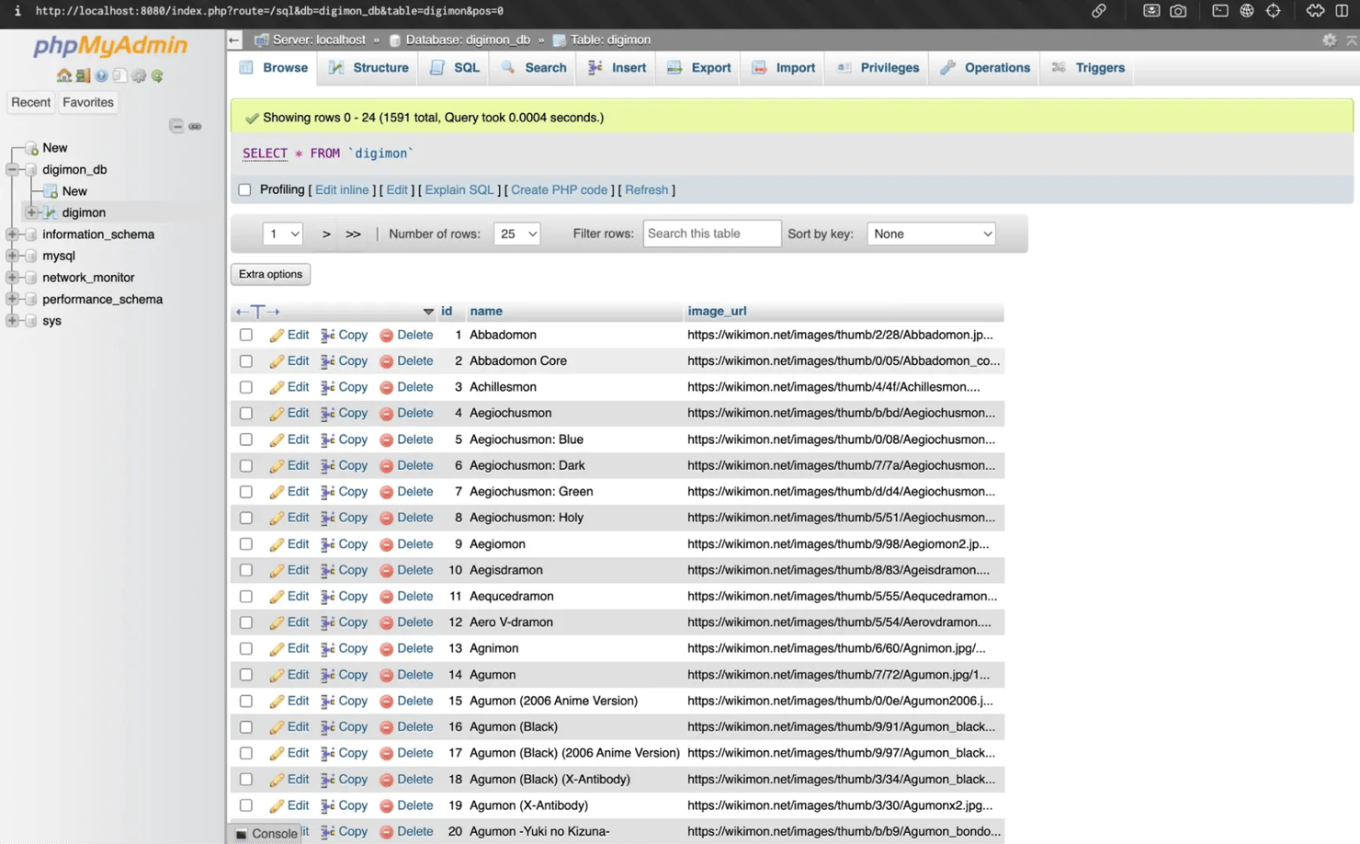
Task: Click pencil Edit icon for Abbadomon row
Action: pos(277,336)
